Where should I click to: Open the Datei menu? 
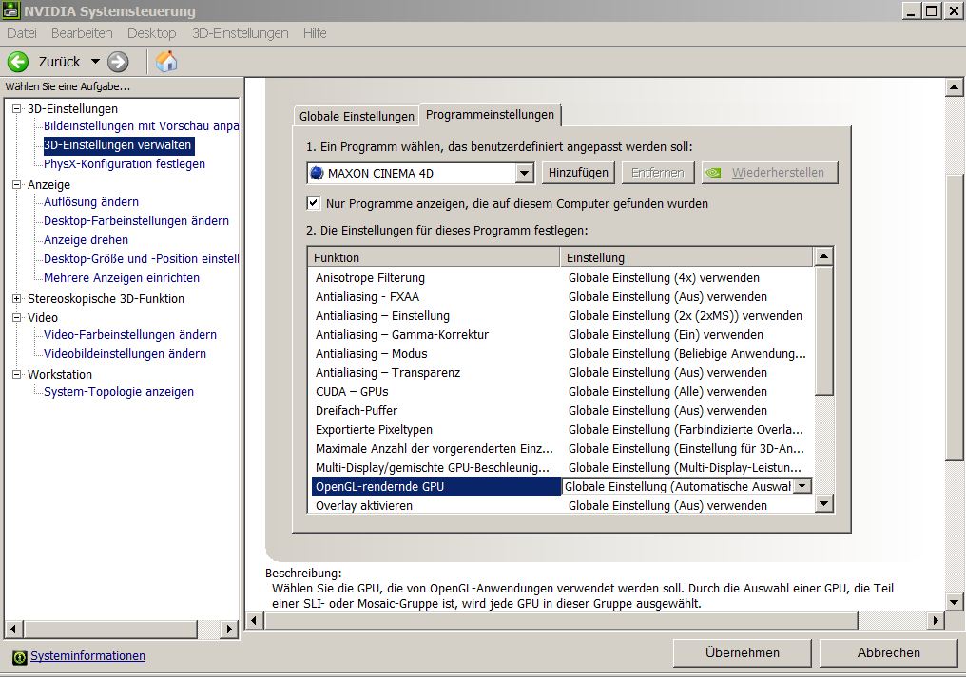click(x=22, y=33)
